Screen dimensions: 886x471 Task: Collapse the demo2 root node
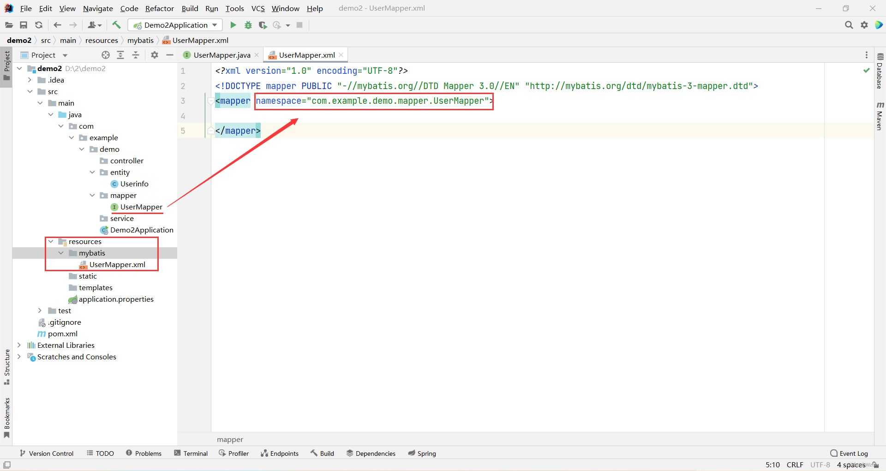point(19,68)
